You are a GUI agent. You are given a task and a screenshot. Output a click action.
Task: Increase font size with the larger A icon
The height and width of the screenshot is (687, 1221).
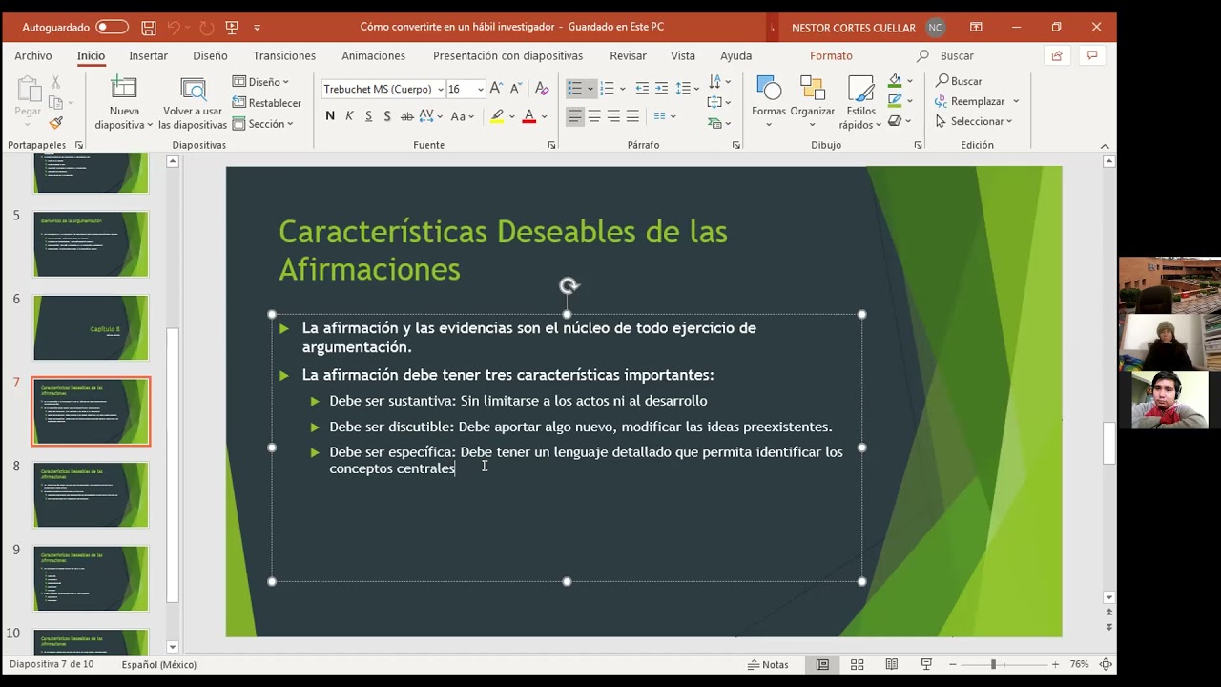pos(496,89)
